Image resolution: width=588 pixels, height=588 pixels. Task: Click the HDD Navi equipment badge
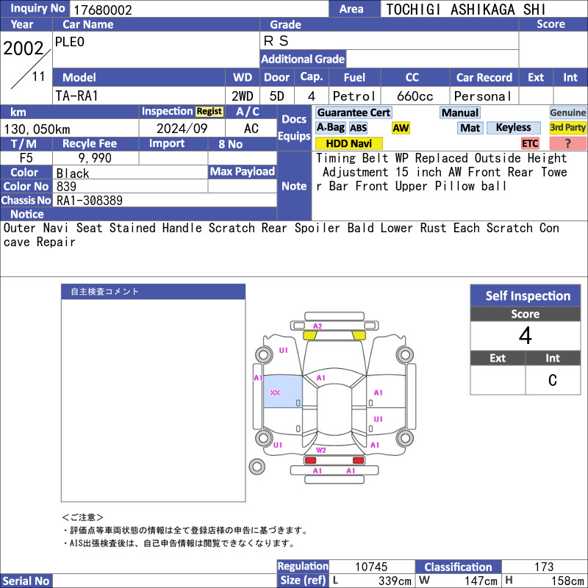tap(348, 143)
